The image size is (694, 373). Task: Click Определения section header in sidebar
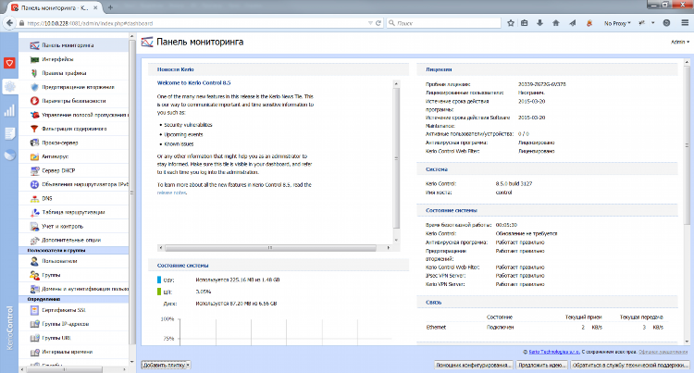tap(73, 300)
